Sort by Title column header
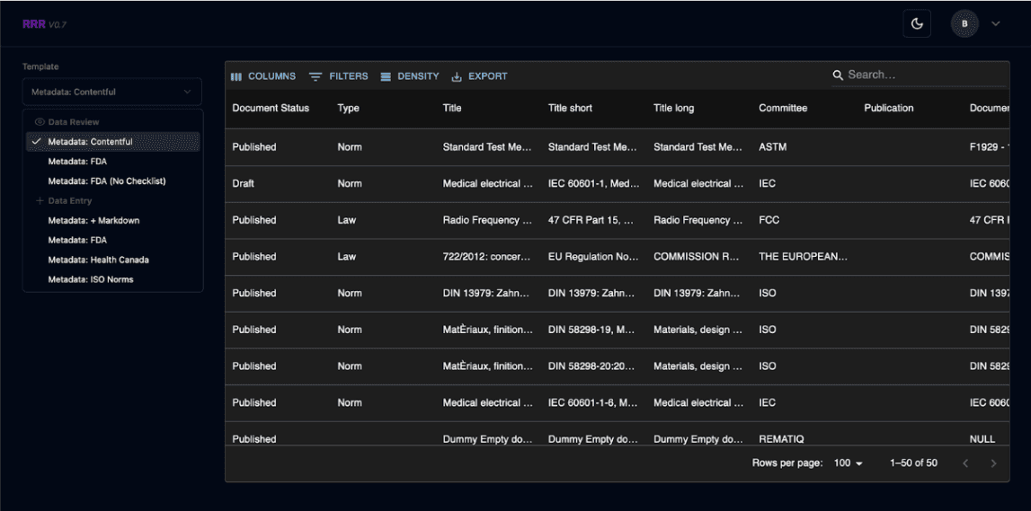 (x=452, y=109)
